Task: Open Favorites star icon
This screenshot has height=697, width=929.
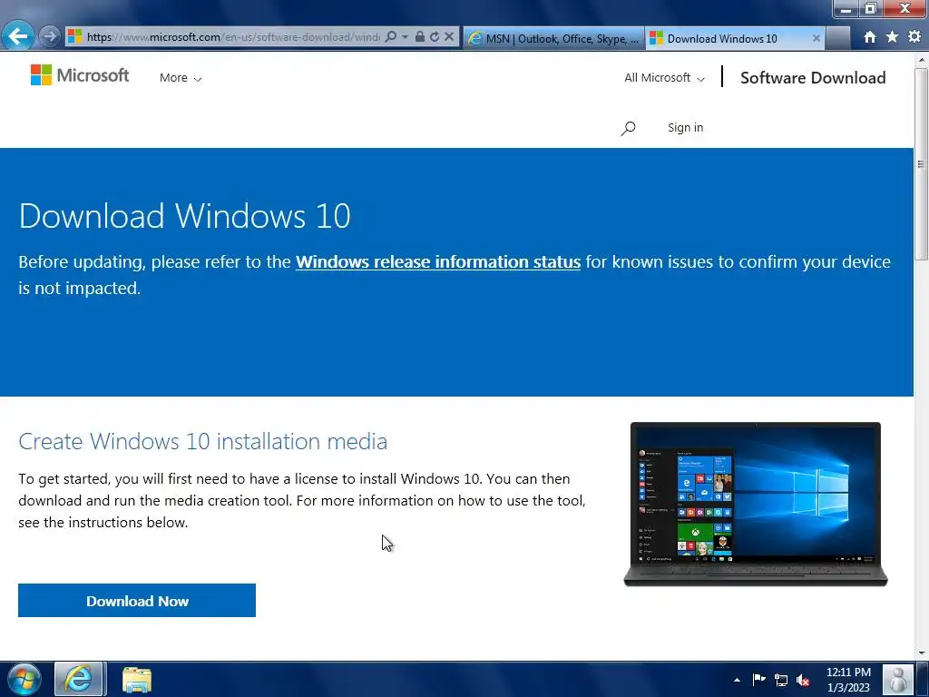Action: pos(892,36)
